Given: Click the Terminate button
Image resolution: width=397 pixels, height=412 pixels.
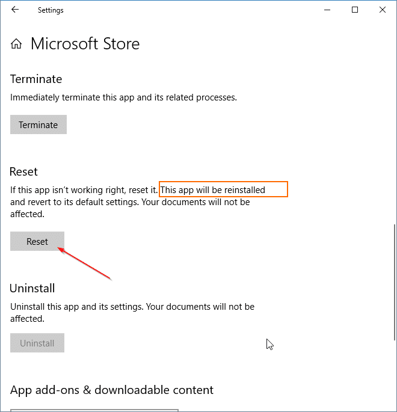Looking at the screenshot, I should pos(38,125).
